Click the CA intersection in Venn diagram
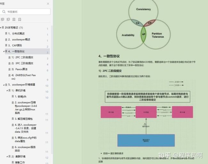208x164 pixels. pos(137,23)
